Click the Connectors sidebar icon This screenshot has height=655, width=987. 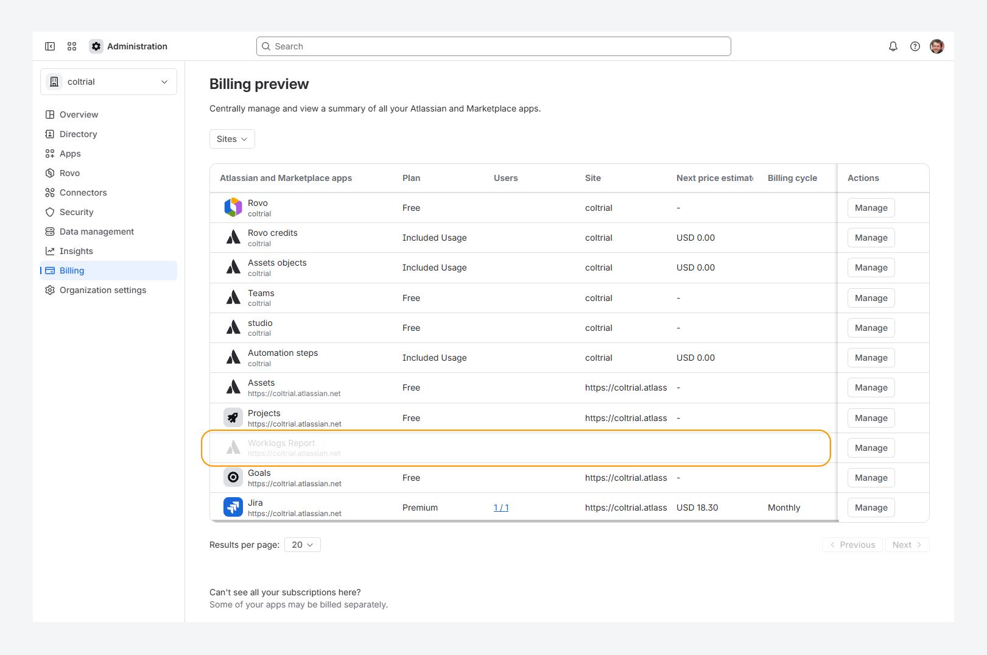tap(50, 193)
